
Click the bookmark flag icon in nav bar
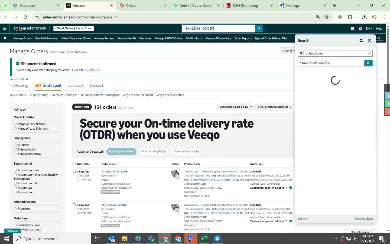5,38
